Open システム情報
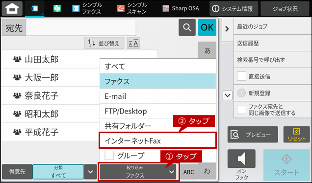 (234, 8)
